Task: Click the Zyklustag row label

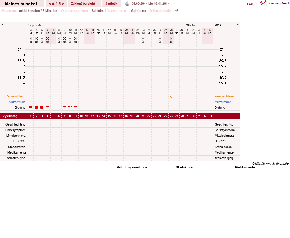Action: click(x=10, y=116)
